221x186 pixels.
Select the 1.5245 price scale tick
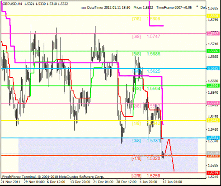(213, 176)
